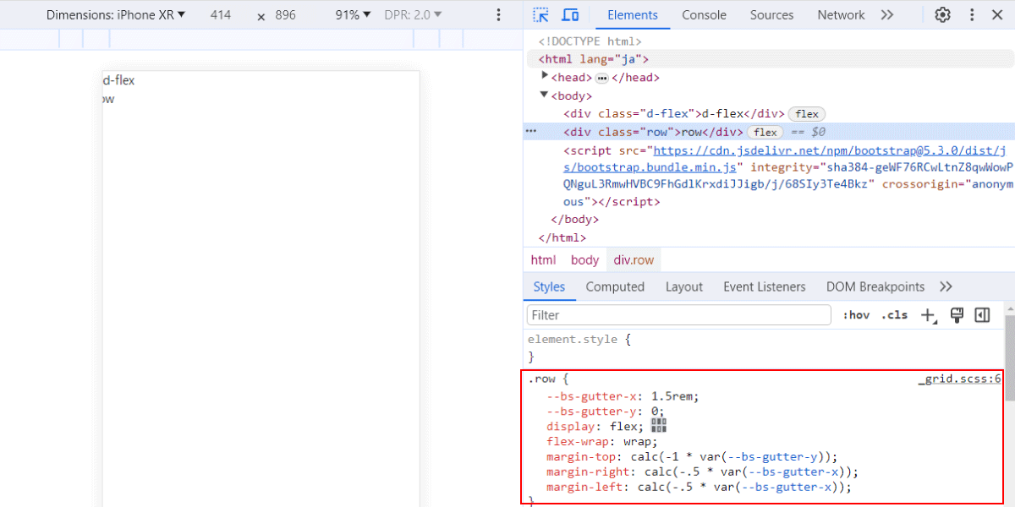
Task: Follow the bootstrap.bundle.min.js script URL
Action: tap(784, 159)
